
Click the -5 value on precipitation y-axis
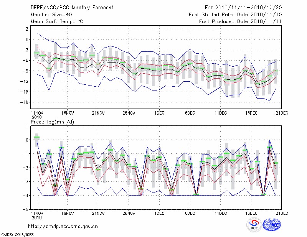coord(26,210)
